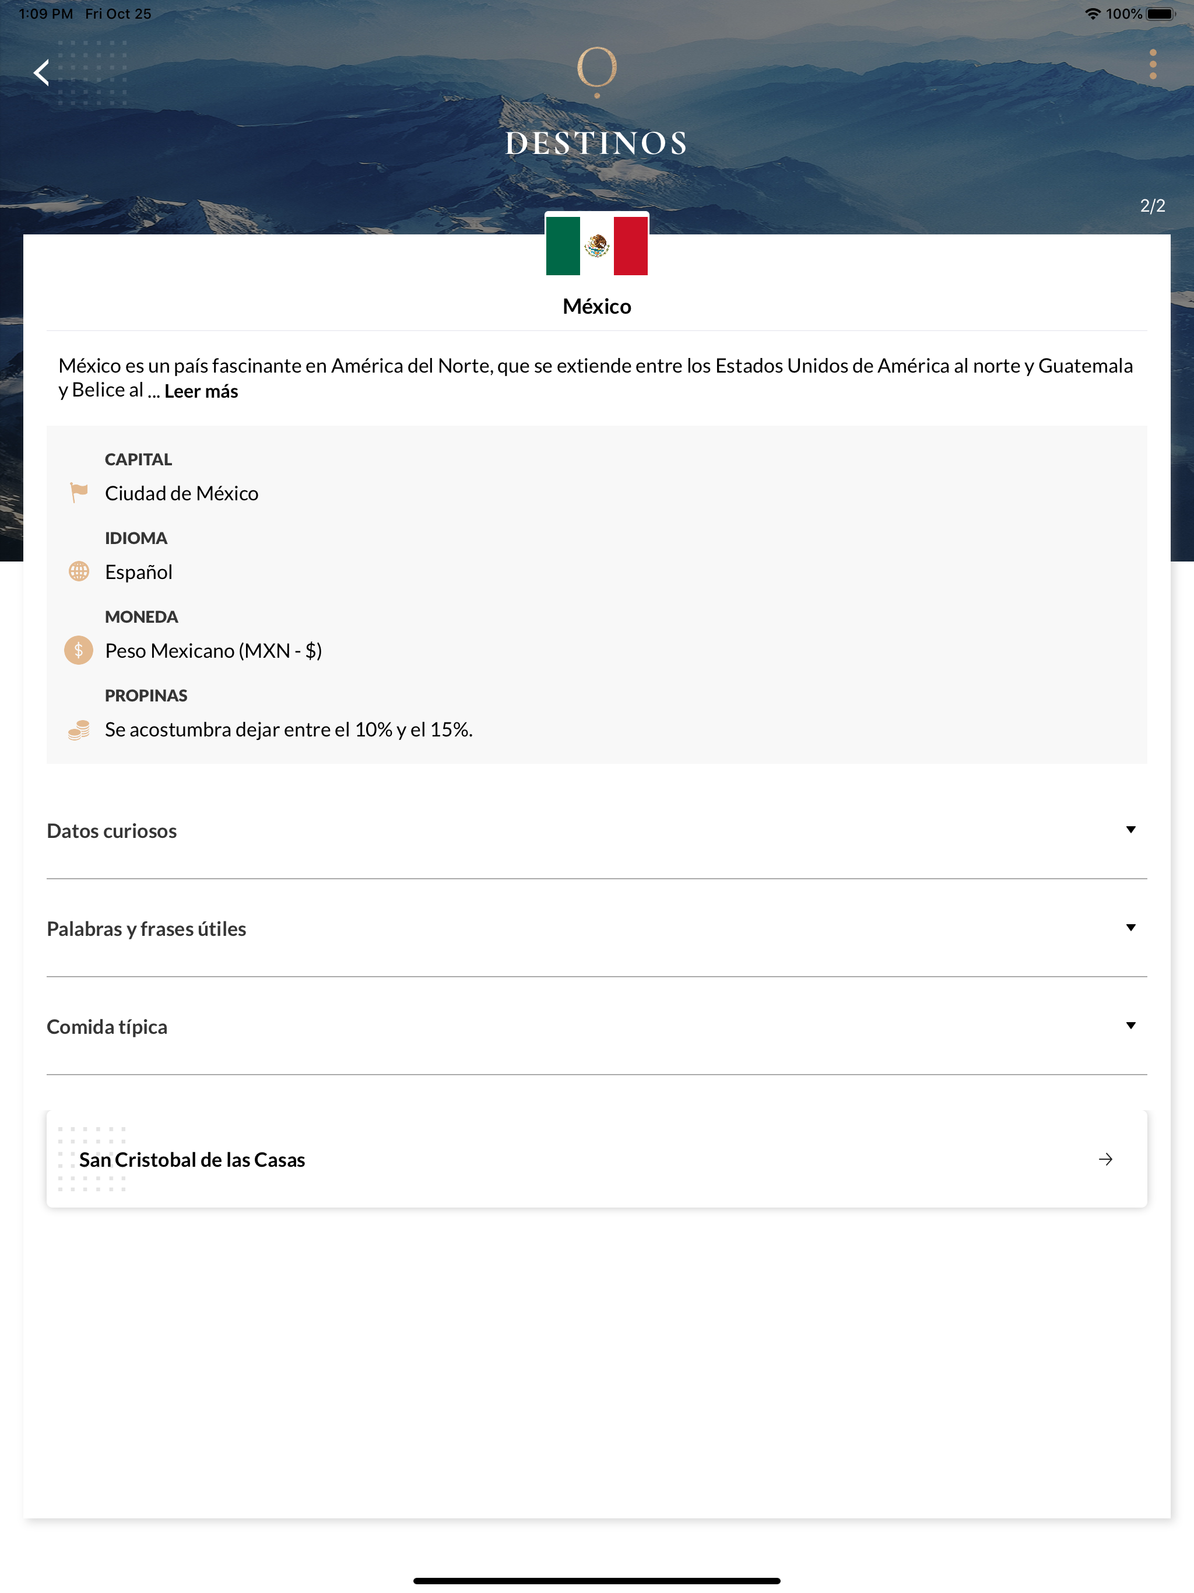Tap Peso Mexicano (MXN - $) text
Screen dimensions: 1194x1593
213,650
